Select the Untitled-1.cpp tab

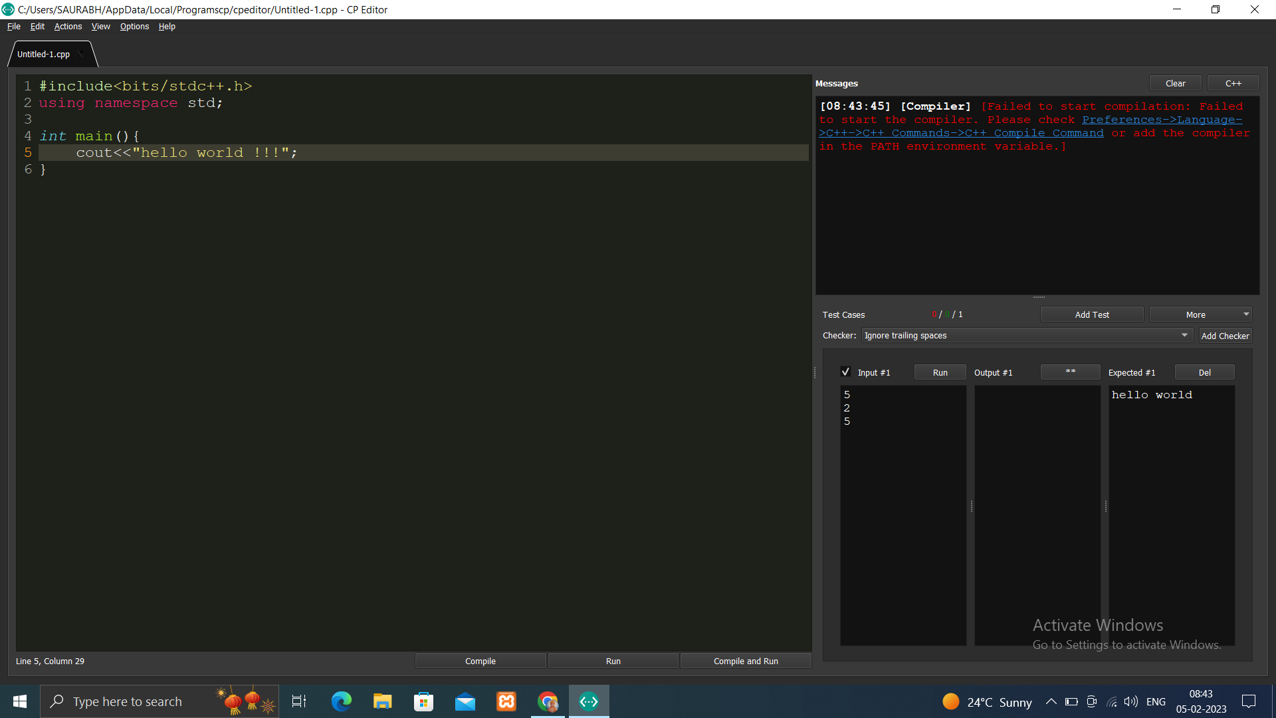click(44, 54)
